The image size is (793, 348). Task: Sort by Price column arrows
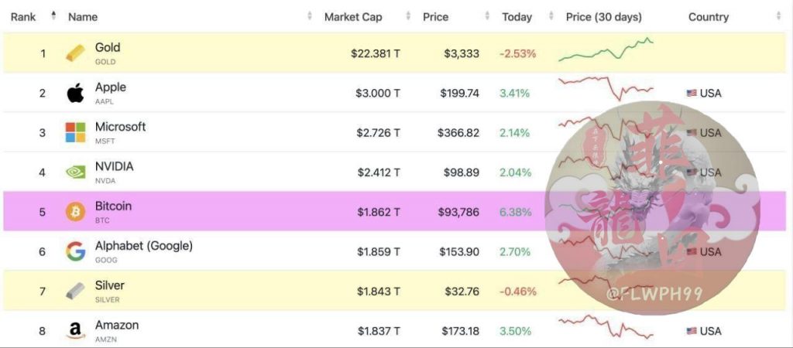(487, 16)
